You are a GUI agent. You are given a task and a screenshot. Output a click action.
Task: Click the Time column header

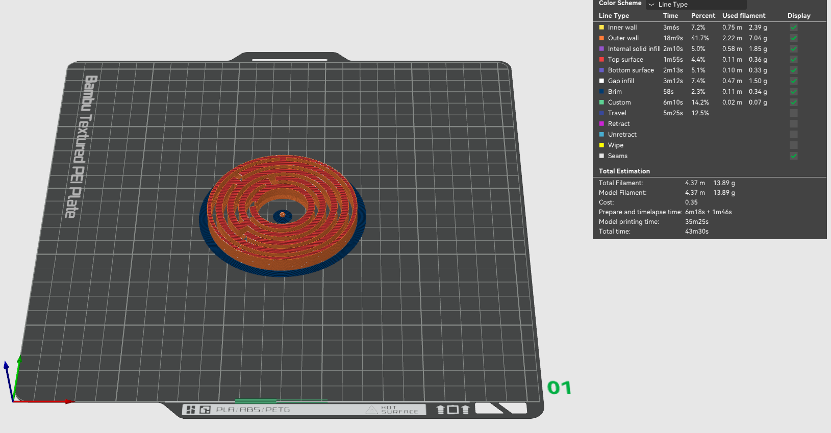click(670, 16)
